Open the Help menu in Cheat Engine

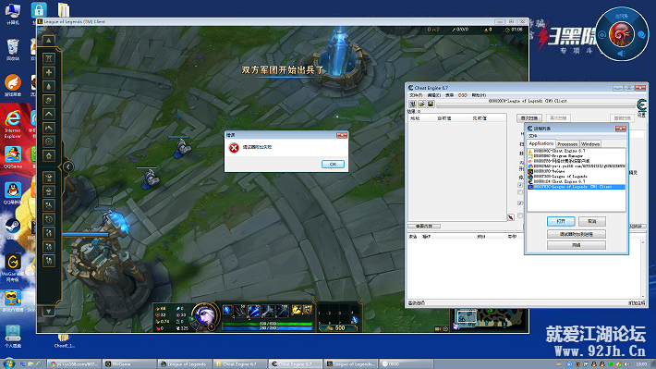click(x=479, y=95)
